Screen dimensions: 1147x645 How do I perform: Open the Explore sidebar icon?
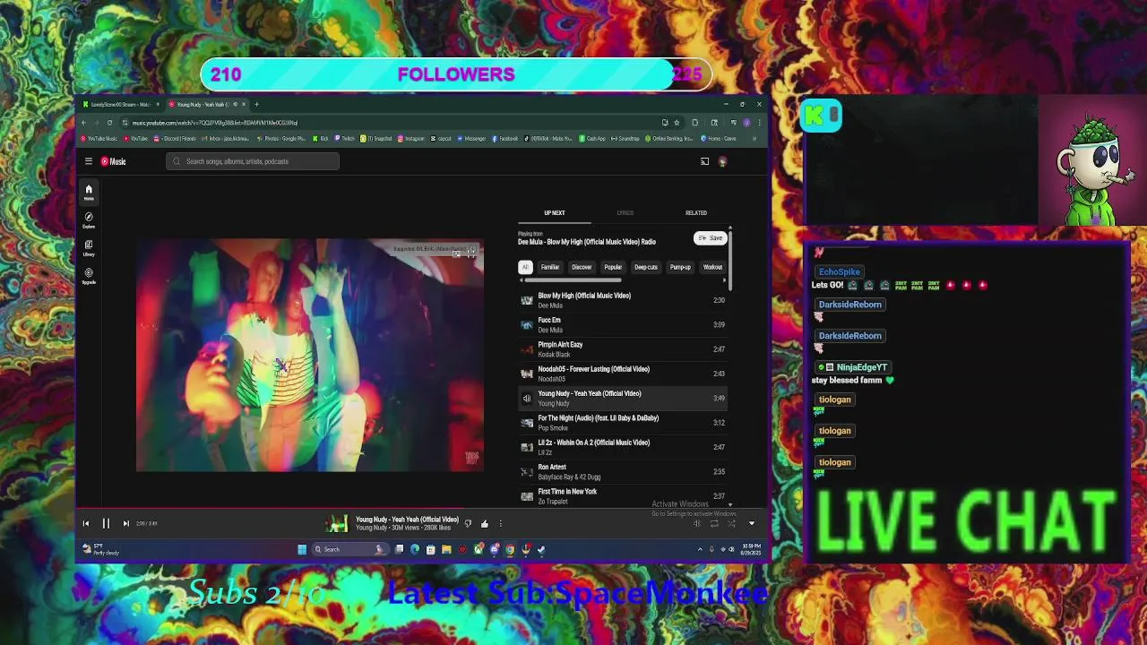pyautogui.click(x=89, y=219)
